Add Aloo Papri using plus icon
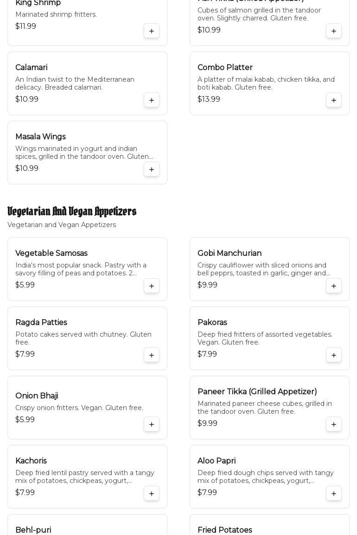 pos(334,494)
